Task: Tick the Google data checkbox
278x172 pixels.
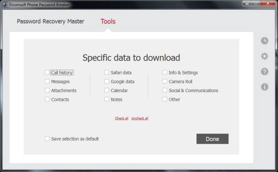Action: coord(107,81)
